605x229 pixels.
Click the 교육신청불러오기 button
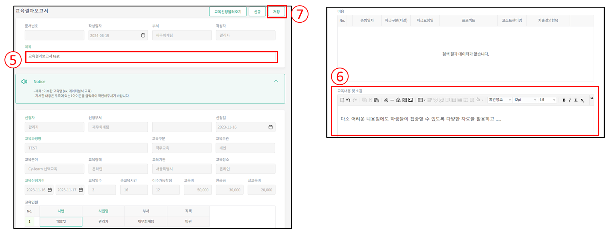228,12
